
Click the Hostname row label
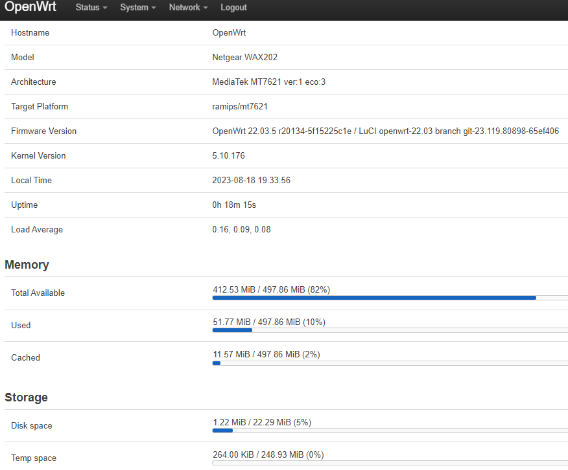tap(30, 32)
